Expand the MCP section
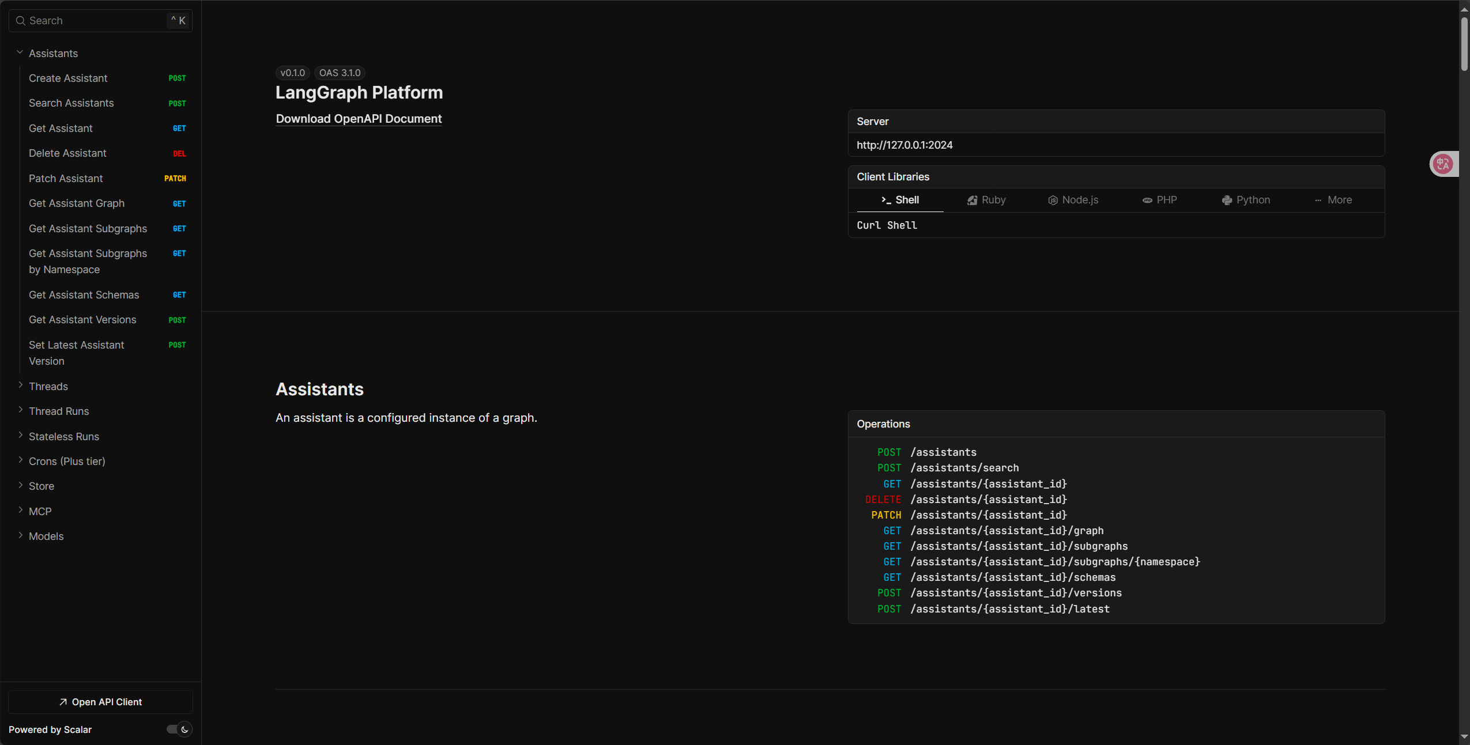This screenshot has height=745, width=1470. 20,510
